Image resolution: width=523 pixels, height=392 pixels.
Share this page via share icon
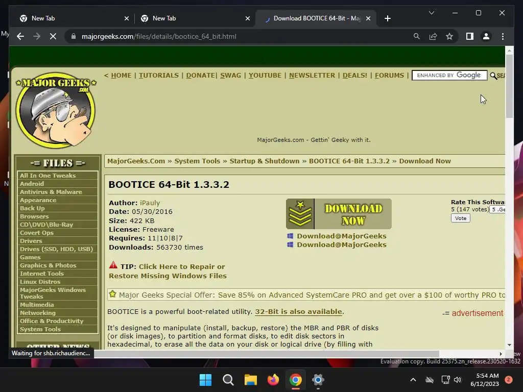pyautogui.click(x=433, y=36)
